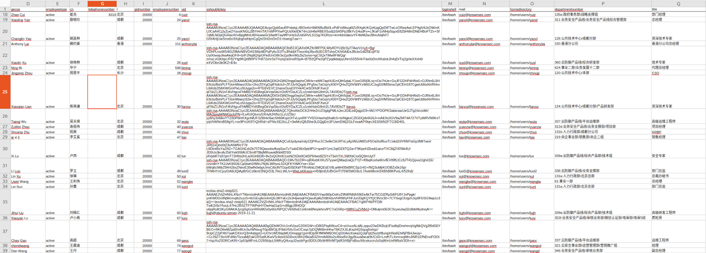The width and height of the screenshot is (706, 253).
Task: Select the 'departmentnumber' header cell
Action: [569, 9]
